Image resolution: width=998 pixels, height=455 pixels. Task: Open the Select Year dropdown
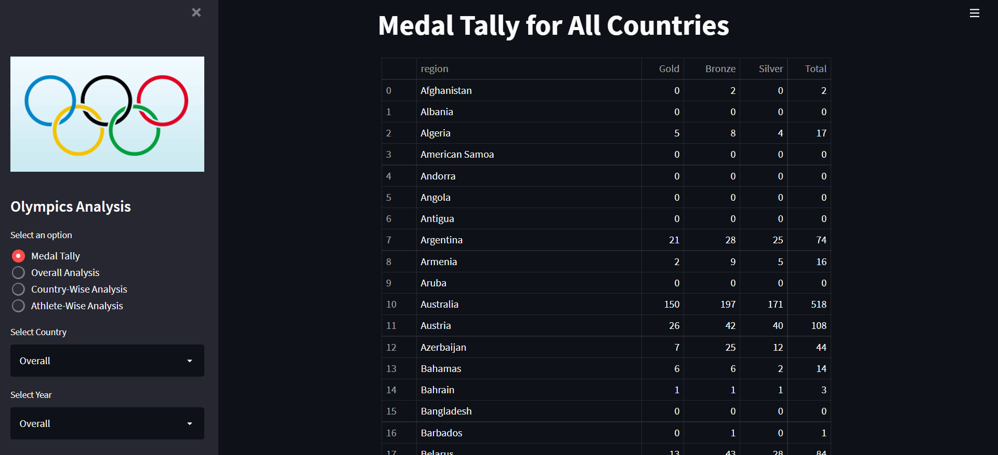click(107, 423)
